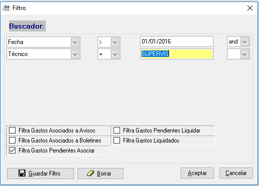Check Filtra Gastos Liquidados
Viewport: 259px width, 186px height.
coord(116,140)
